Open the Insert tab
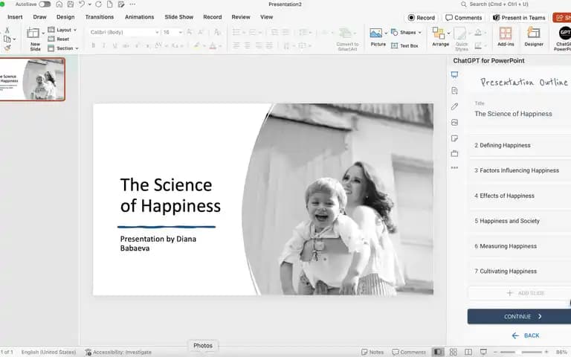Viewport: 571px width, 357px height. coord(15,17)
